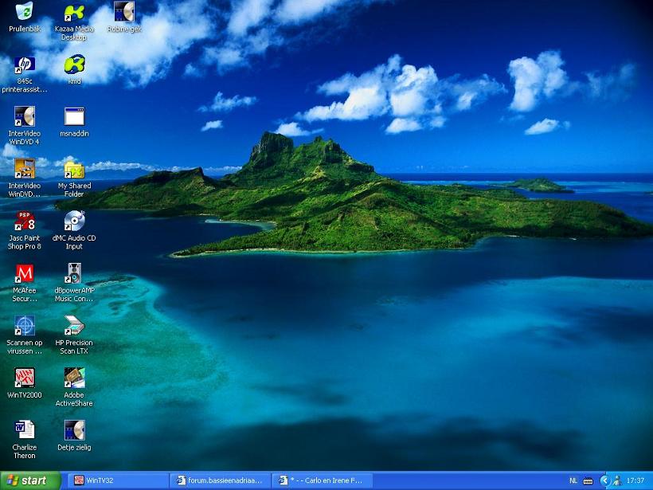
Task: Click the NL language indicator
Action: coord(573,480)
